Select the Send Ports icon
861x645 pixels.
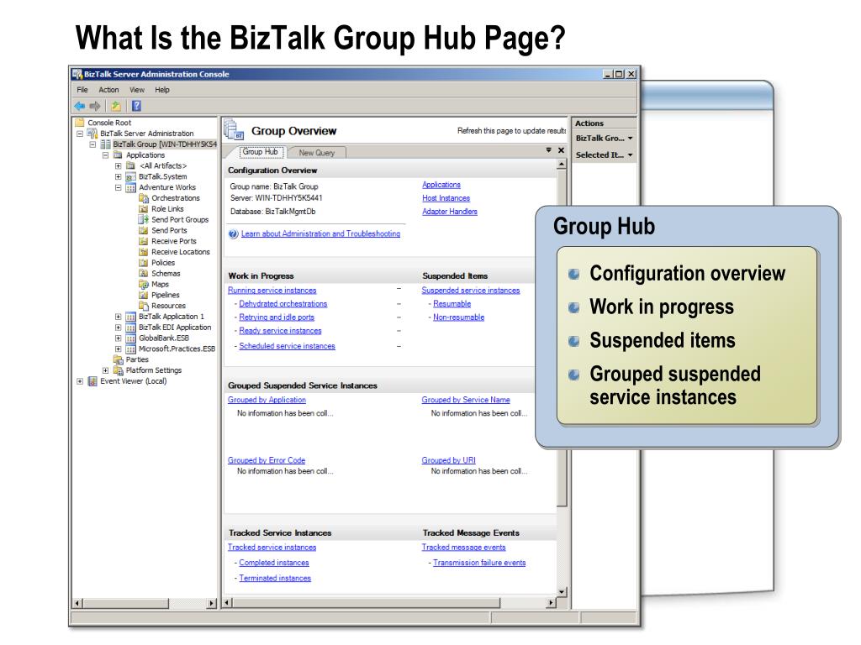(x=143, y=230)
